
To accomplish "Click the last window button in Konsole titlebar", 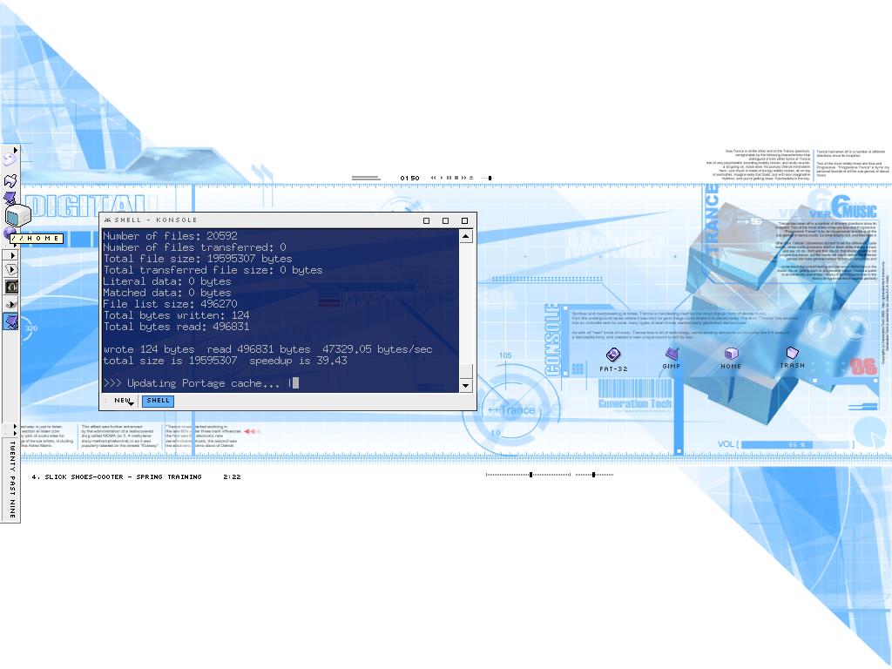I will (465, 220).
